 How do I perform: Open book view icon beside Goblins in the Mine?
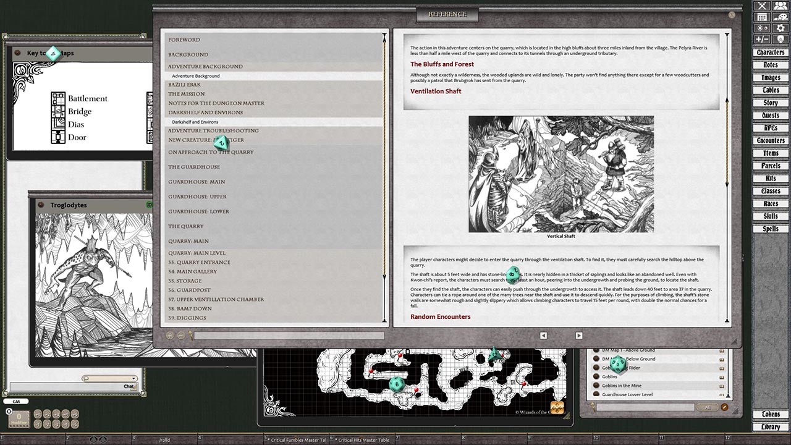point(722,386)
